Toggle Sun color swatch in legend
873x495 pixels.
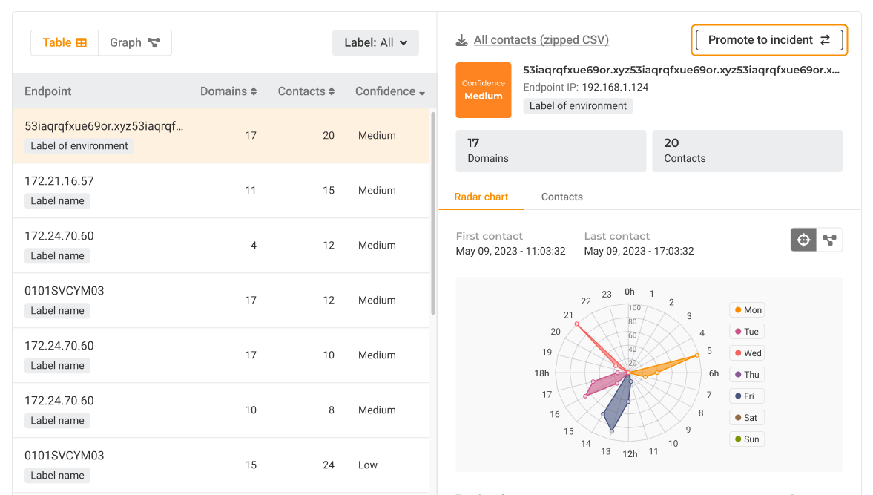pyautogui.click(x=738, y=439)
